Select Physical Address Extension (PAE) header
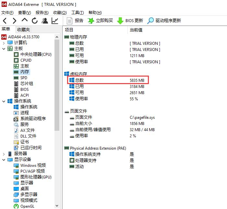Screen dimensions: 227x209 (95, 148)
